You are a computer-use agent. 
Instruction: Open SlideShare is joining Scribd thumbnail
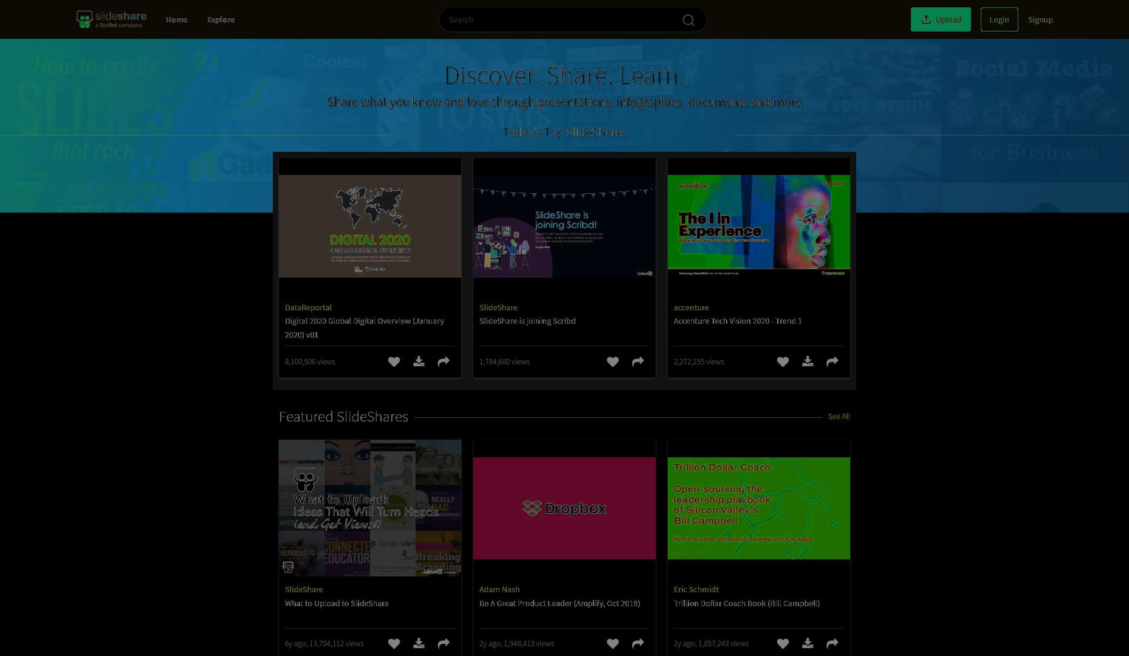564,226
